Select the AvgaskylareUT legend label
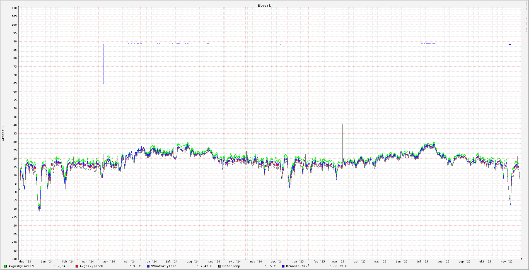Screen dimensions: 529x270 pos(92,266)
